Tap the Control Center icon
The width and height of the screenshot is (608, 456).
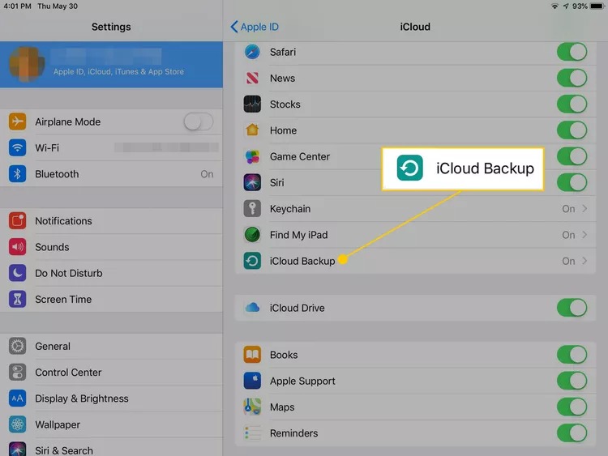[x=18, y=373]
